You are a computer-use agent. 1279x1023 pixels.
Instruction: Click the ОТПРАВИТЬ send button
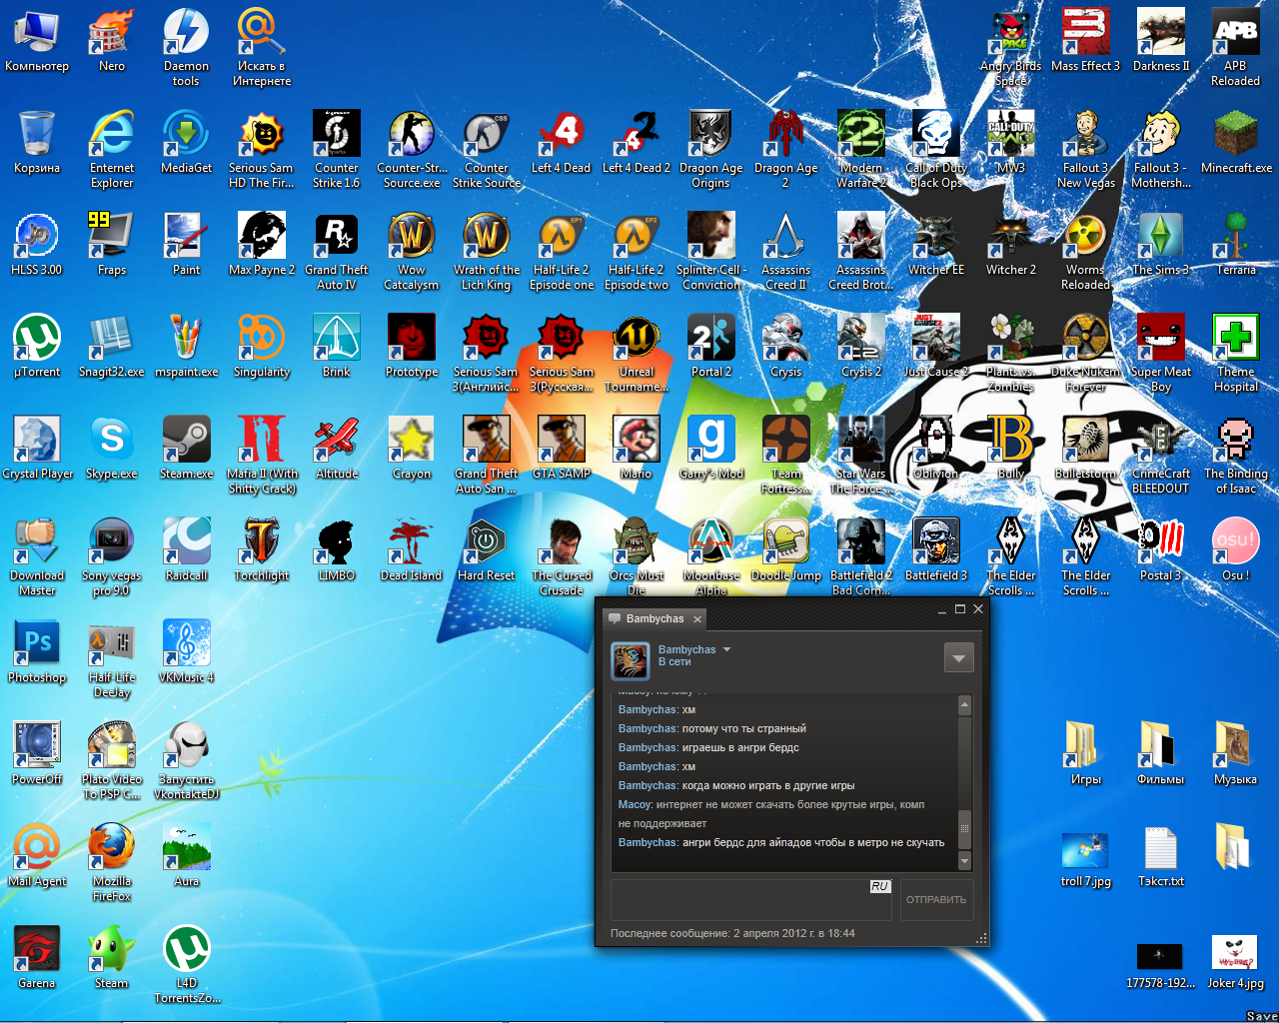coord(936,900)
